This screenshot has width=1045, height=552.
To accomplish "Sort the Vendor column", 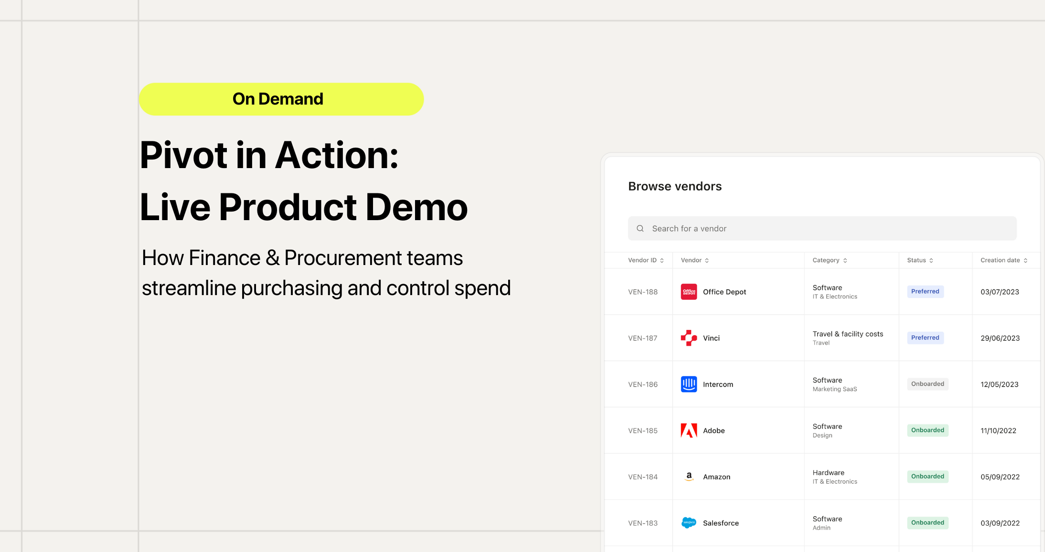I will point(706,260).
